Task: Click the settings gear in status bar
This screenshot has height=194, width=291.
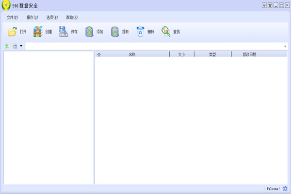Action: [285, 188]
